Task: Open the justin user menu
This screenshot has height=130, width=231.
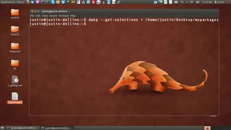Action: pyautogui.click(x=219, y=2)
